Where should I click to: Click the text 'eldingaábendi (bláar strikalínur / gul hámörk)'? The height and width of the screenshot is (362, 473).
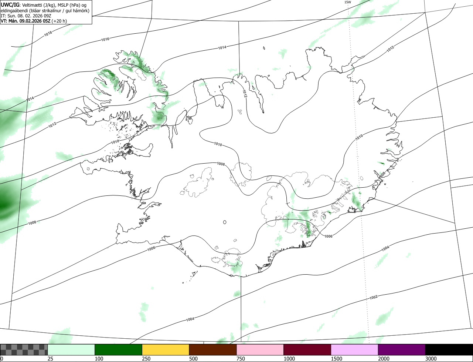pyautogui.click(x=45, y=10)
